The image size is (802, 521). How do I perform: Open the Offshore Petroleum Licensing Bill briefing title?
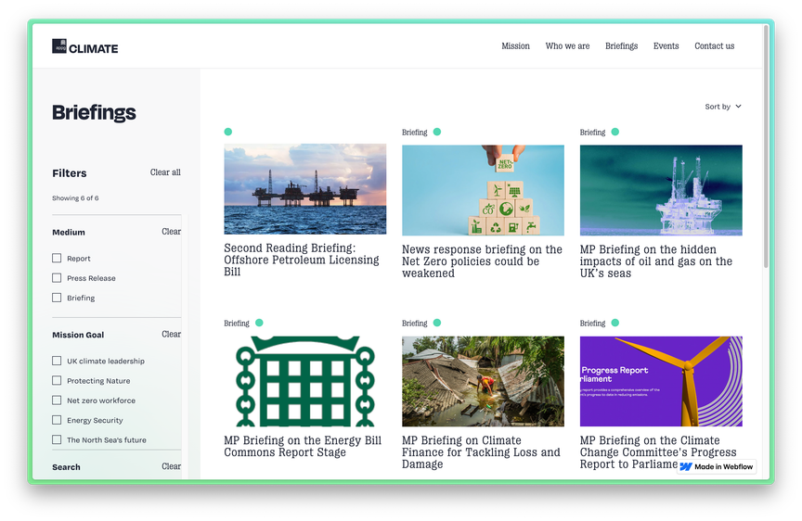tap(302, 260)
